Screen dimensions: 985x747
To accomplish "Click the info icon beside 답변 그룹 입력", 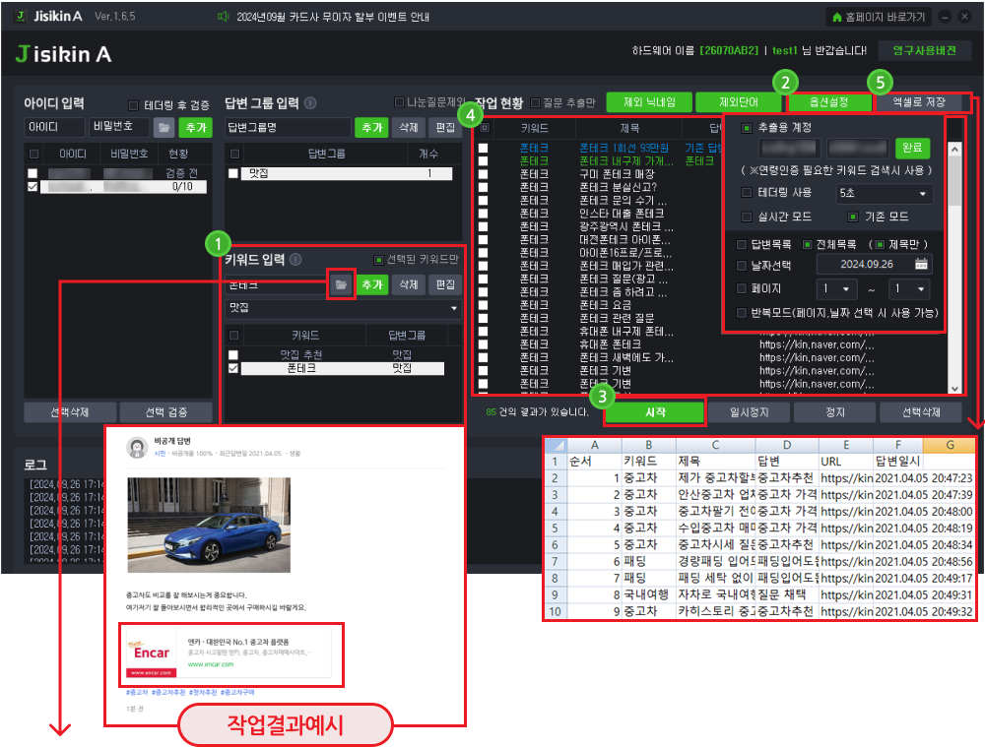I will pos(310,103).
